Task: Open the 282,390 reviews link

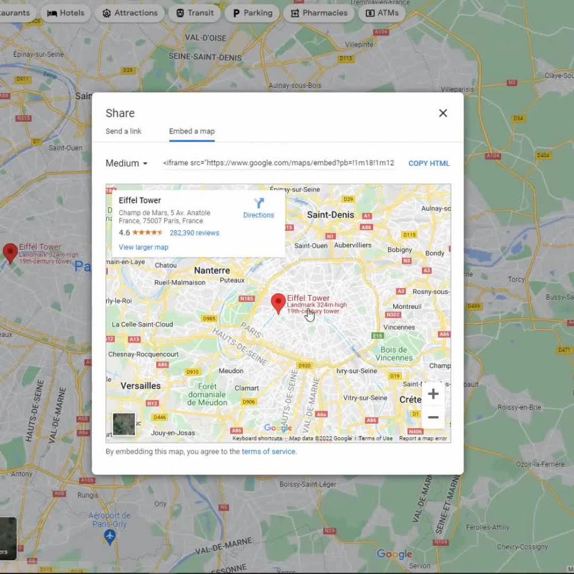Action: (195, 233)
